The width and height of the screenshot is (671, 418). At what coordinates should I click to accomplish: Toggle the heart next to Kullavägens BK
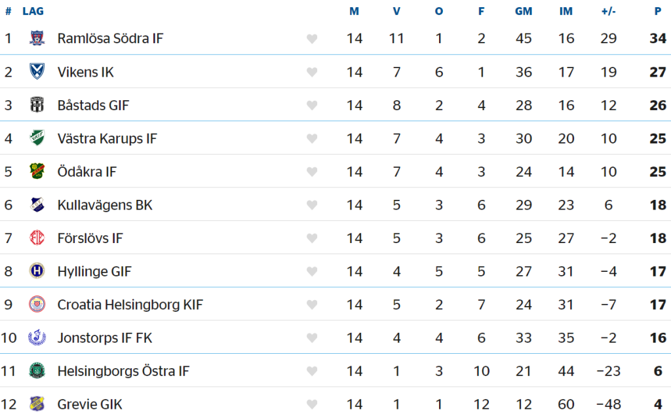[312, 206]
